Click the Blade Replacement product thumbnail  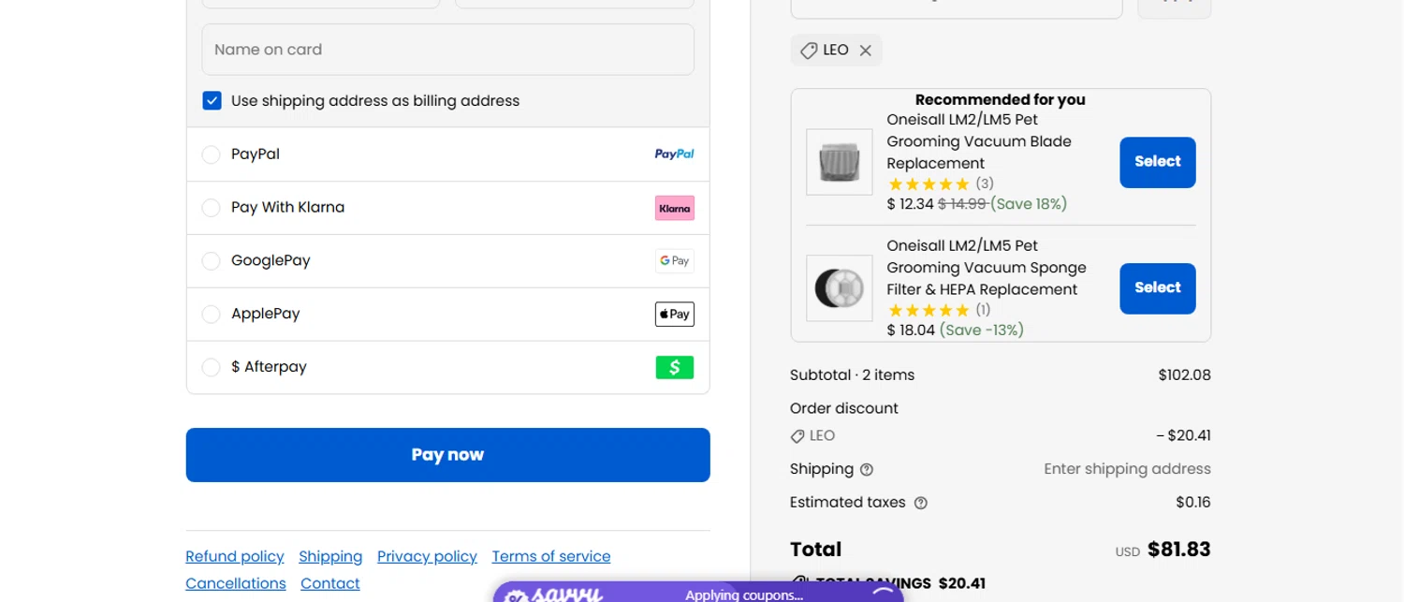[839, 162]
